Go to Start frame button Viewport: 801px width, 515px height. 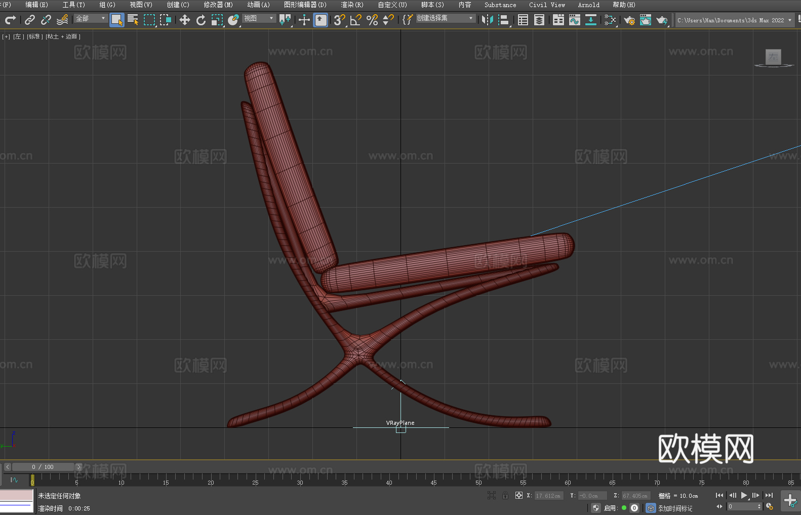(719, 495)
